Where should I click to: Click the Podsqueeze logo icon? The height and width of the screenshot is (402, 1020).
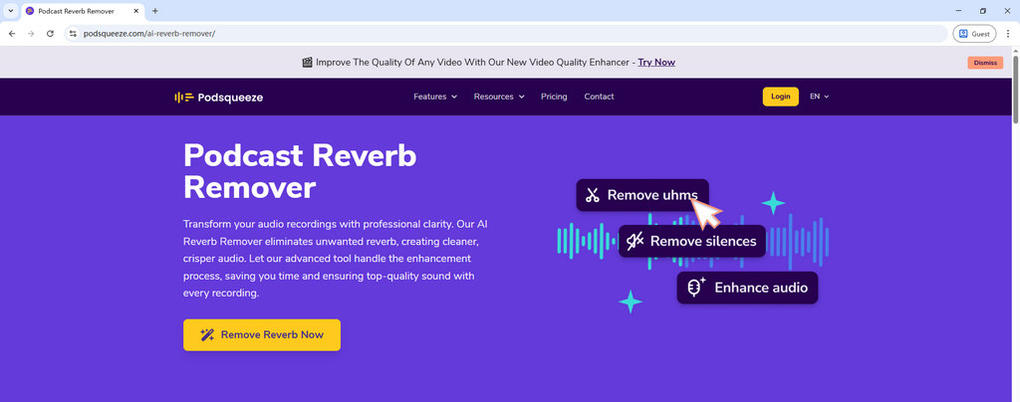pyautogui.click(x=183, y=97)
